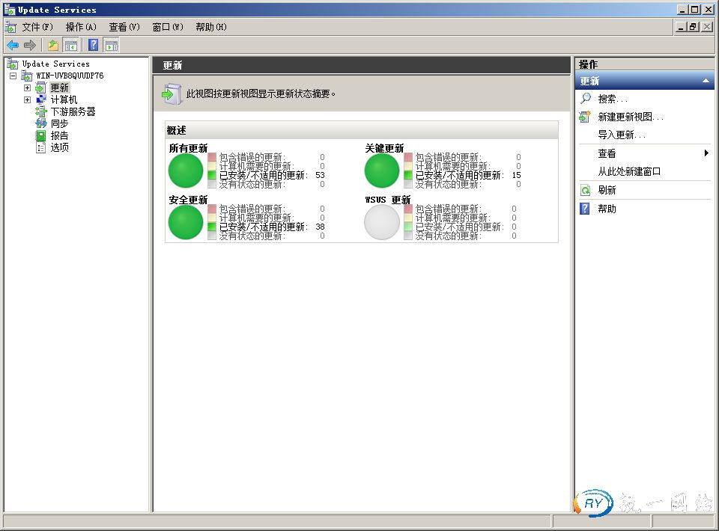Toggle the console tree pane visibility
The width and height of the screenshot is (719, 531).
point(70,45)
